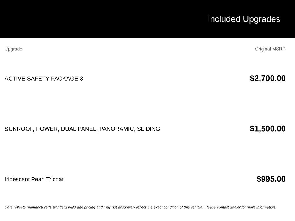Click the $1,500.00 price value
This screenshot has height=221, width=295.
point(268,129)
